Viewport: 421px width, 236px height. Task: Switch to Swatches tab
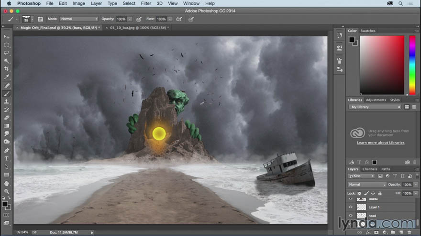pos(368,31)
